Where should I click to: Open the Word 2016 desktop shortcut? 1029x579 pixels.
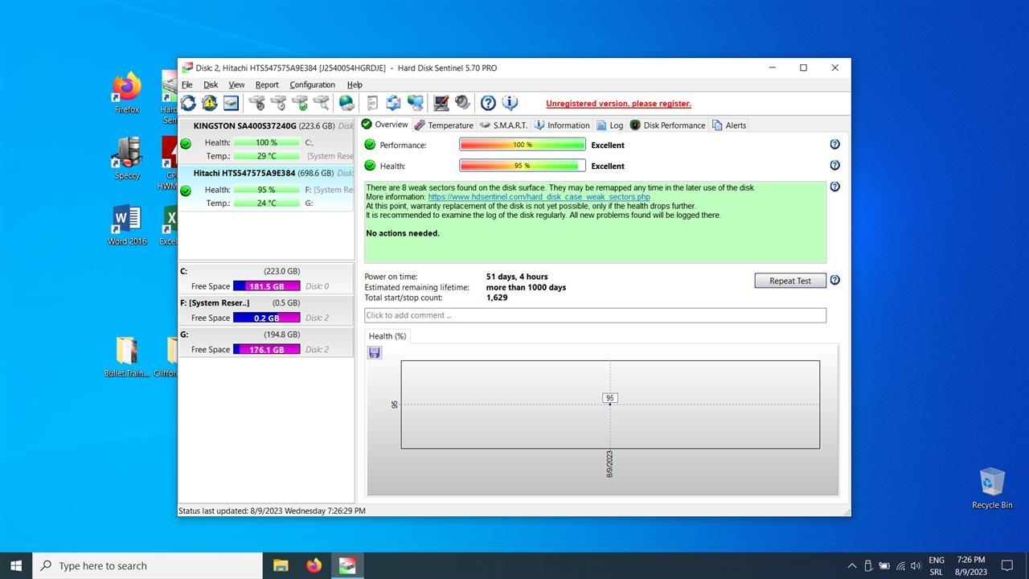point(127,224)
